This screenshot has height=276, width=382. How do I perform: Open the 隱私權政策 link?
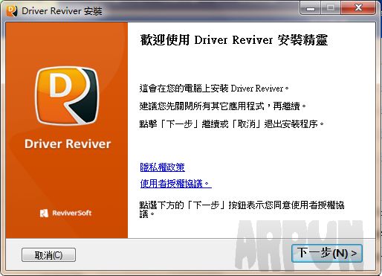point(162,167)
